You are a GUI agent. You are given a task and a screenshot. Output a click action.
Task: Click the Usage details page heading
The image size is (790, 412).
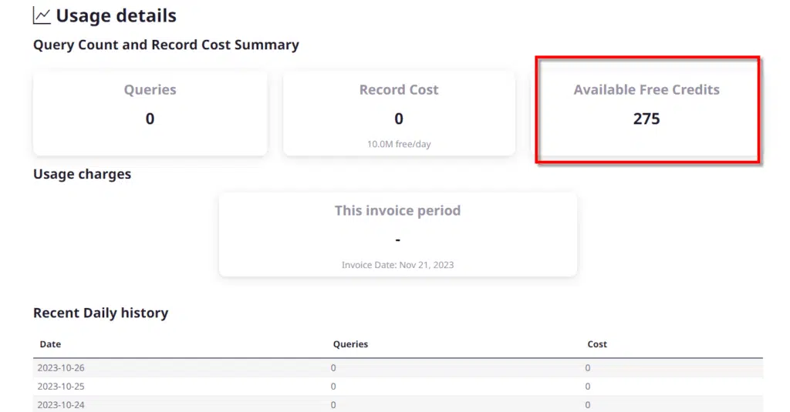116,15
